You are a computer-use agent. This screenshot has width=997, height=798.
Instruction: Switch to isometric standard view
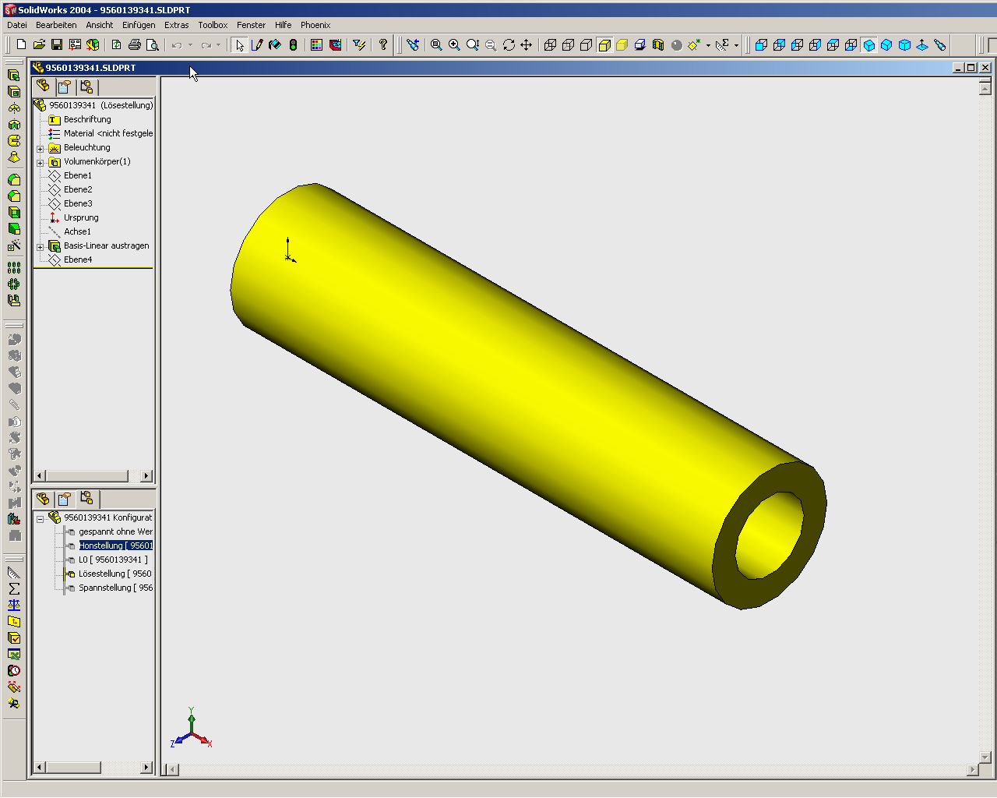tap(868, 45)
